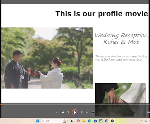Screen dimensions: 150x124
Task: Open Google Chrome from the taskbar
Action: coord(107,121)
